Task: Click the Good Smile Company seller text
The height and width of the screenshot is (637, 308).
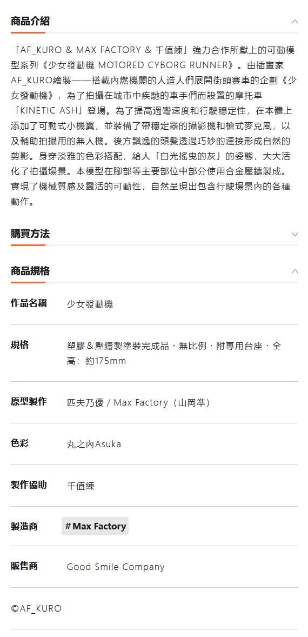Action: click(x=116, y=567)
